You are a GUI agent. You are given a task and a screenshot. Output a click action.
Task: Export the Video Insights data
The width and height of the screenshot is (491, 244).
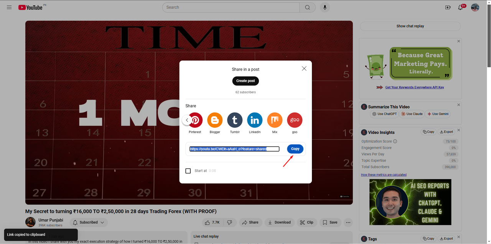[447, 132]
